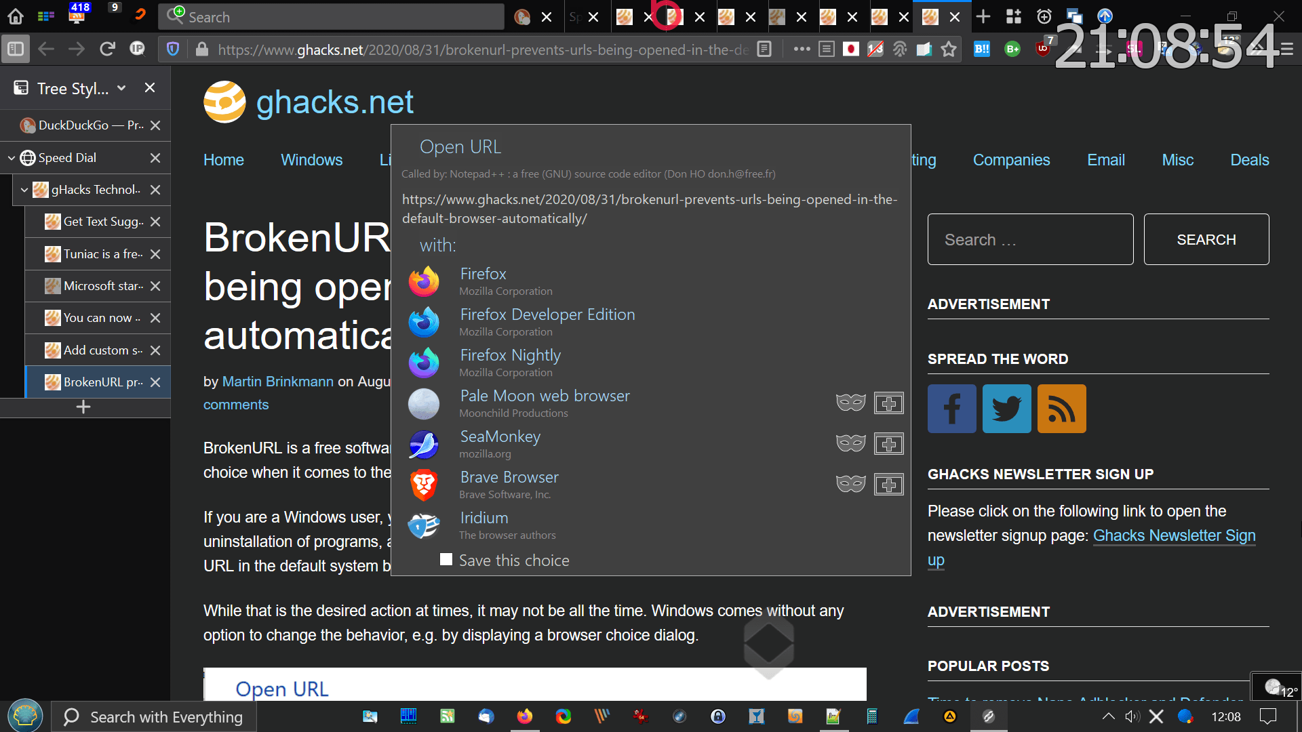1302x732 pixels.
Task: Collapse the Speed Dial tab tree
Action: 11,158
